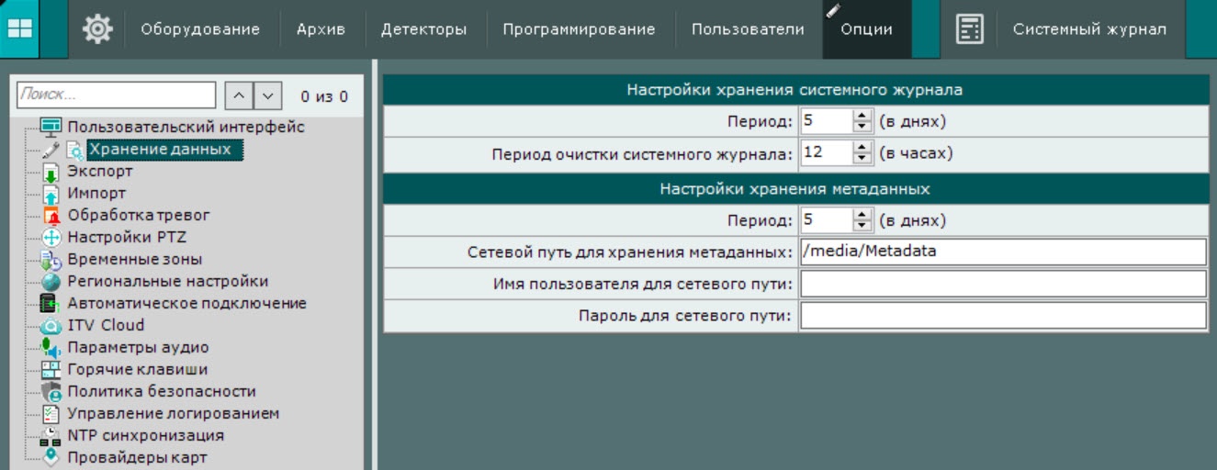
Task: Increase the metadata storage period value
Action: click(861, 216)
